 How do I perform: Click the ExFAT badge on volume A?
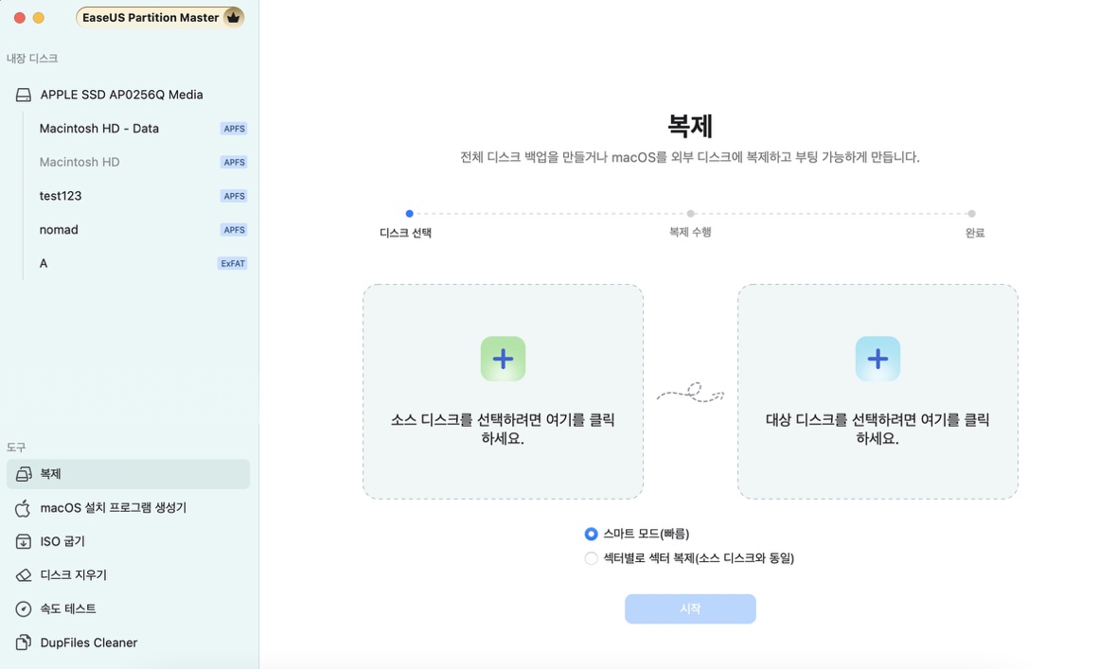click(x=232, y=263)
